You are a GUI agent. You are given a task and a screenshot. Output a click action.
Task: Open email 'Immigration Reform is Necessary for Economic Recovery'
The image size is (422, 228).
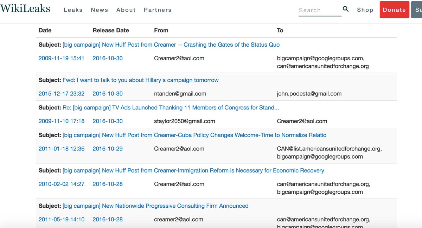tap(193, 170)
